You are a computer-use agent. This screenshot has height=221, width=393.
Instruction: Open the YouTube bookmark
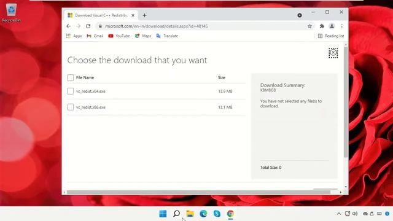click(119, 36)
